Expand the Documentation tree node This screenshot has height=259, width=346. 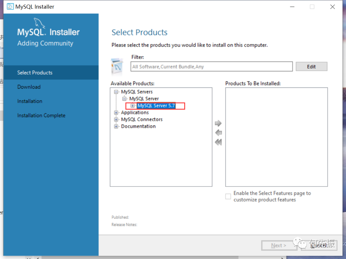coord(116,126)
